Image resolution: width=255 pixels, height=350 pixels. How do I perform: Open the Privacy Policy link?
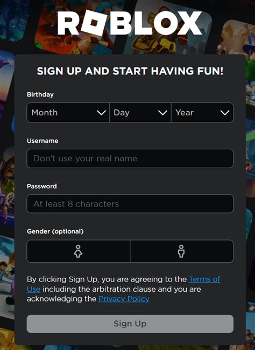point(124,299)
